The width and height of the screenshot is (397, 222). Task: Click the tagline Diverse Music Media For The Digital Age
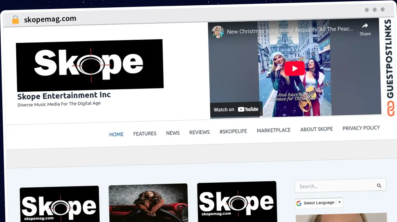[59, 104]
